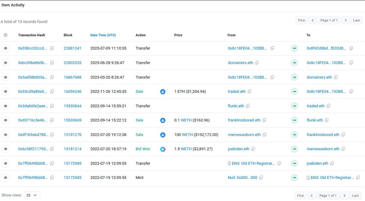Open block 22881241 details

pos(72,48)
